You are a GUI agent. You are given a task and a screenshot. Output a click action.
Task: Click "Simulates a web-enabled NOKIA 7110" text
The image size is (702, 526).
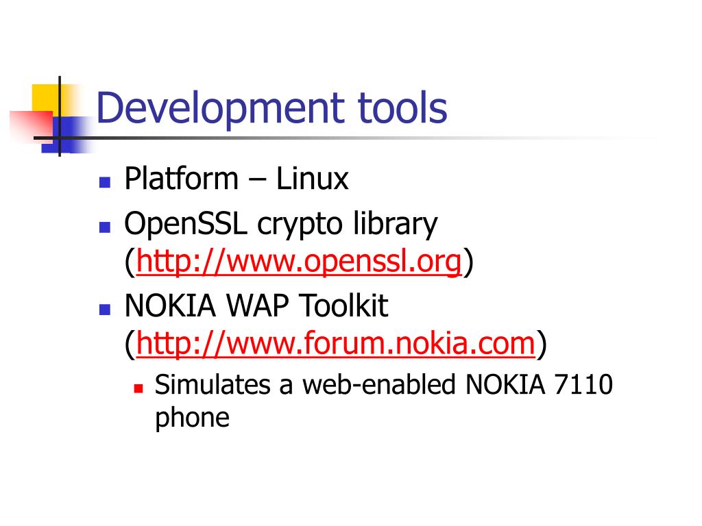pos(384,385)
